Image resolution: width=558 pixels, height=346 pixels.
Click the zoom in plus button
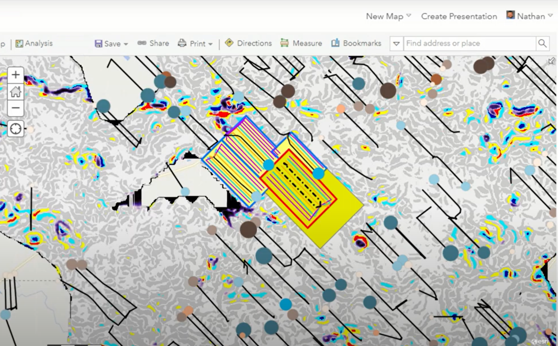click(x=16, y=75)
